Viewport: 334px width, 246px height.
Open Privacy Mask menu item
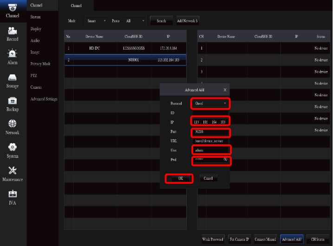pyautogui.click(x=40, y=64)
